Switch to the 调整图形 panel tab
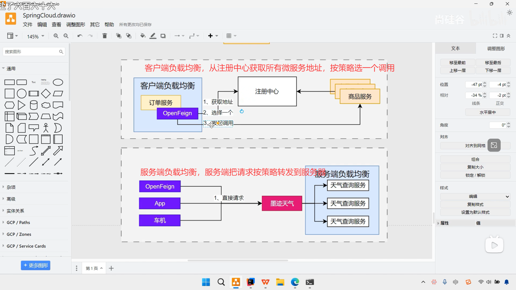The width and height of the screenshot is (516, 290). coord(496,48)
